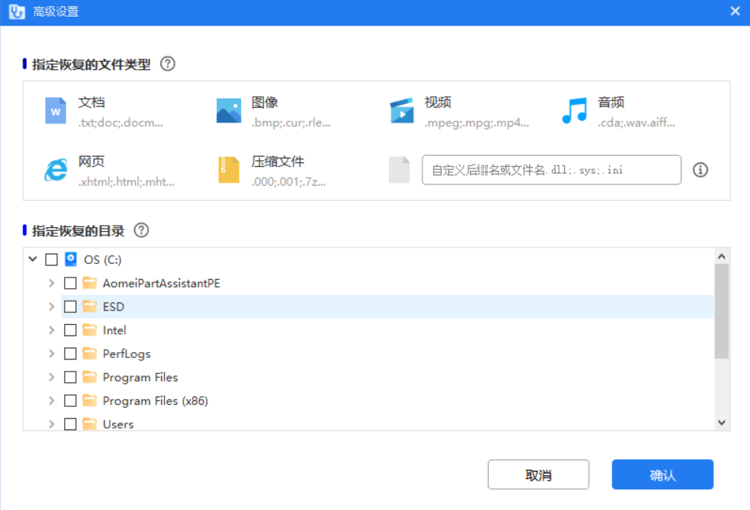Select the 音频 audio file type icon
This screenshot has height=510, width=750.
click(574, 110)
